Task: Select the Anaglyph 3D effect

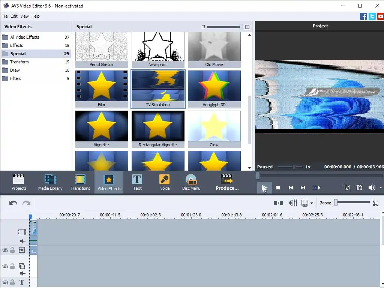Action: pyautogui.click(x=214, y=89)
